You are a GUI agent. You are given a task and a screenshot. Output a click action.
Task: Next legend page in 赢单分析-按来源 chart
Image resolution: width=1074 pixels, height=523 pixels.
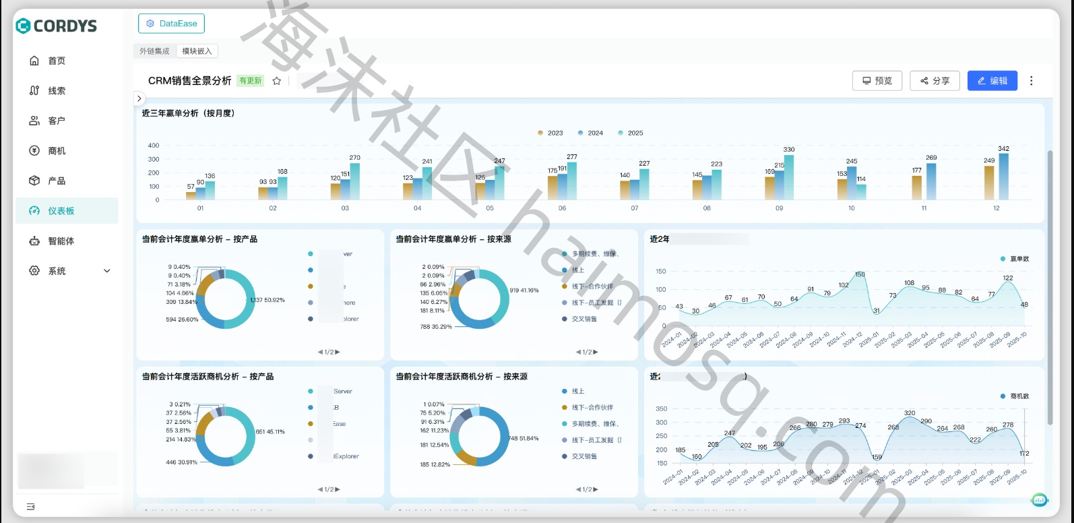596,352
